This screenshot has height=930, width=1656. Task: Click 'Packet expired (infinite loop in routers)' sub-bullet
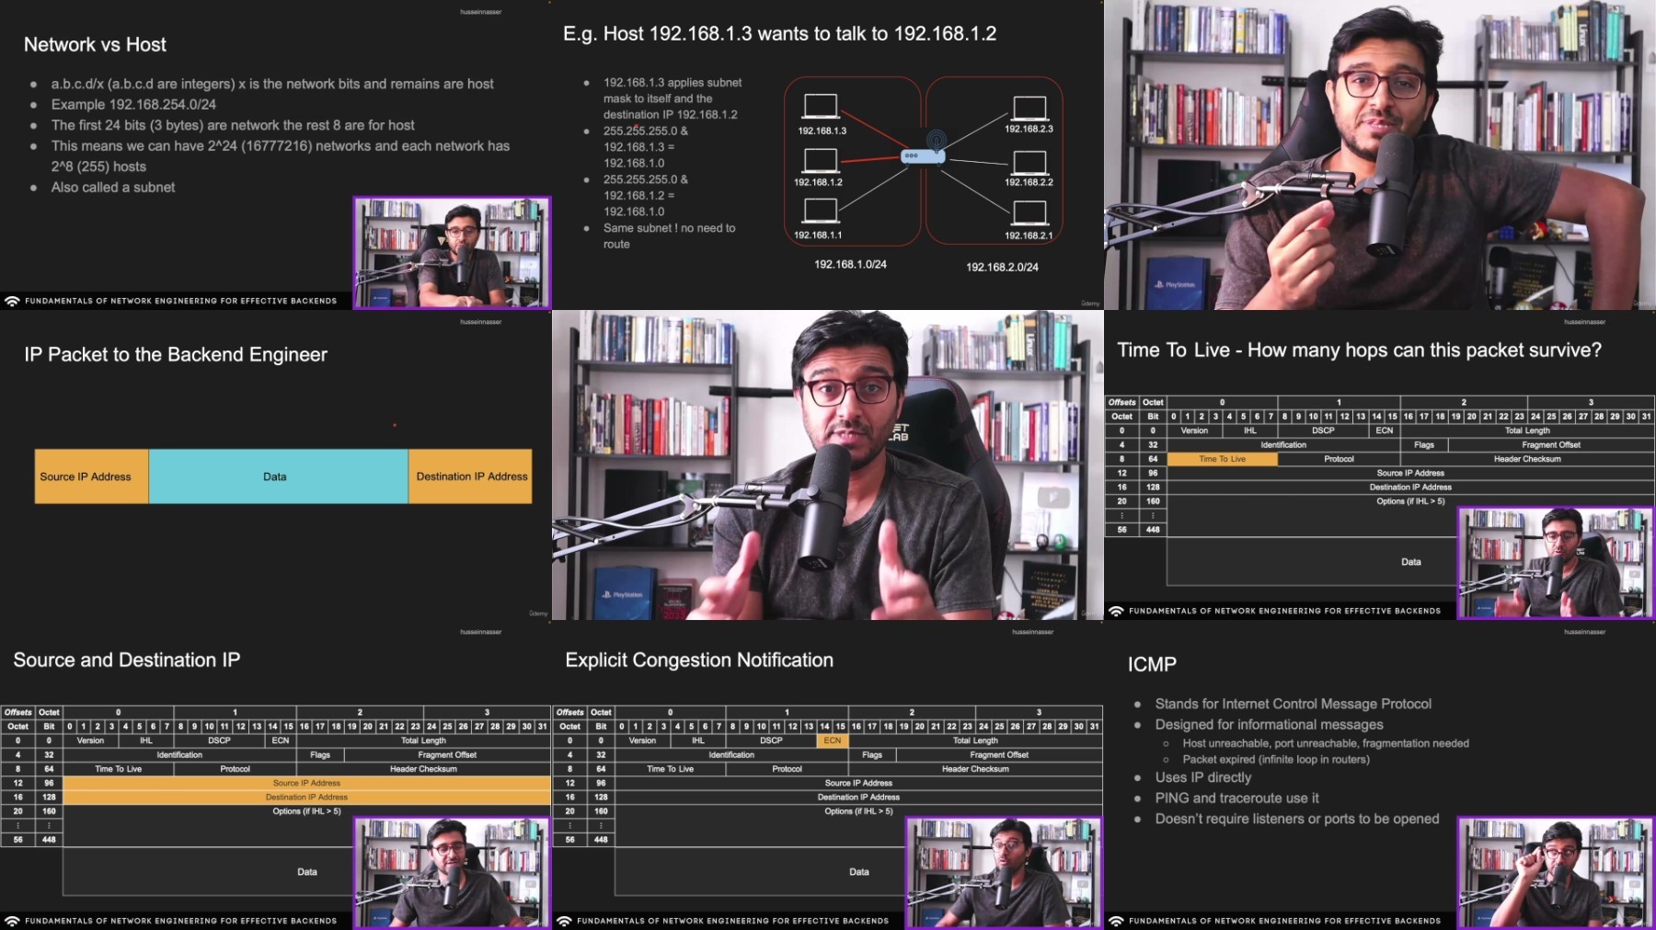1276,760
